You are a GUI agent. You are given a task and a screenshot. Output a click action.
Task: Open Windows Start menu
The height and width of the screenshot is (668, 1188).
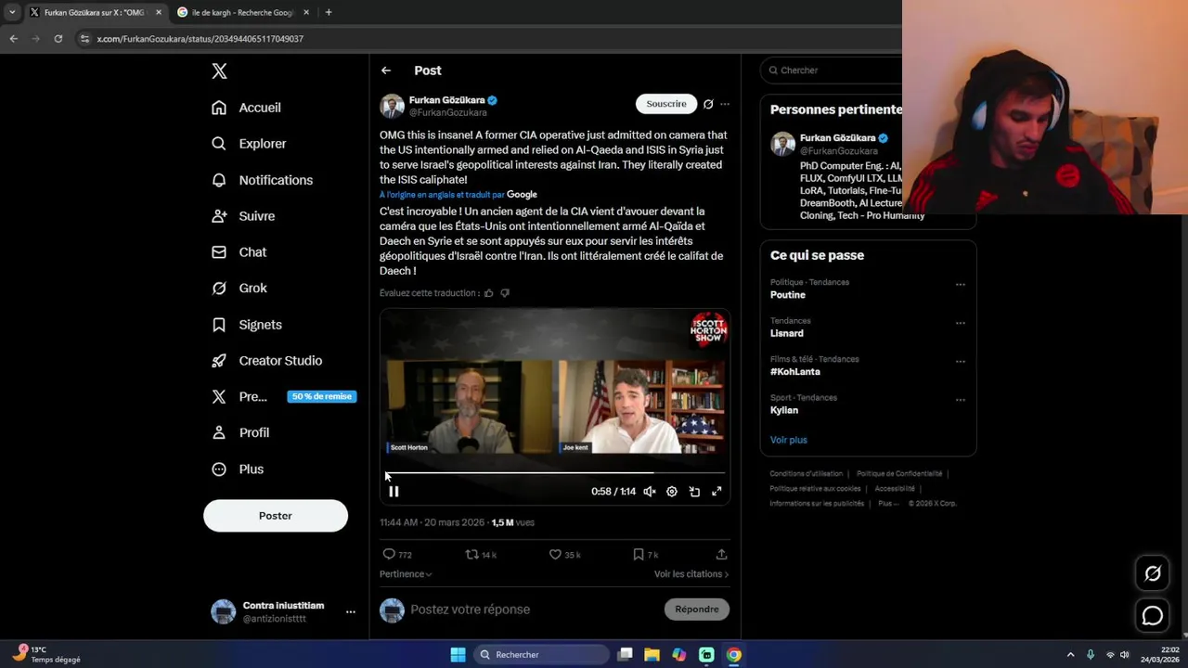458,655
